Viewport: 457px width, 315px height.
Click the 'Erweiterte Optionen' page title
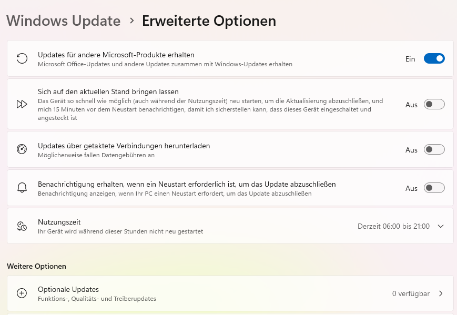tap(209, 21)
